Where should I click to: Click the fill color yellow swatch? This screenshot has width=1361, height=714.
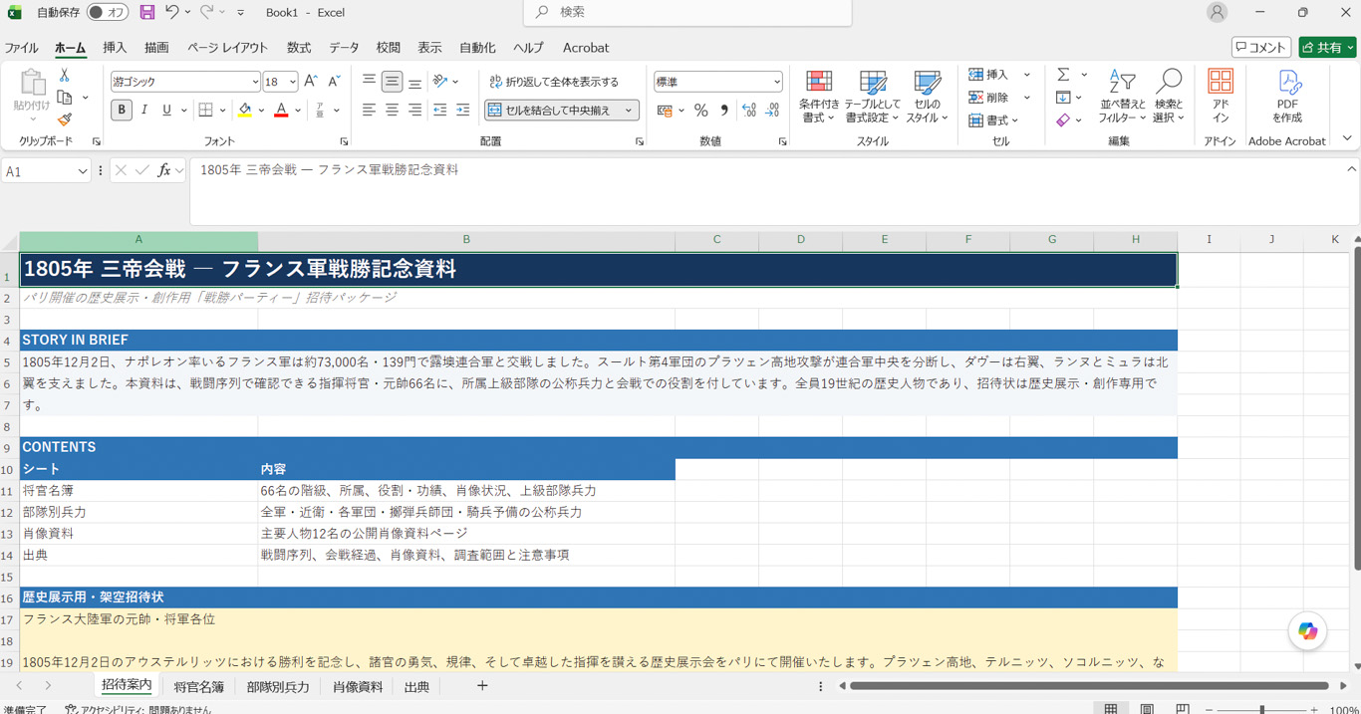(245, 110)
